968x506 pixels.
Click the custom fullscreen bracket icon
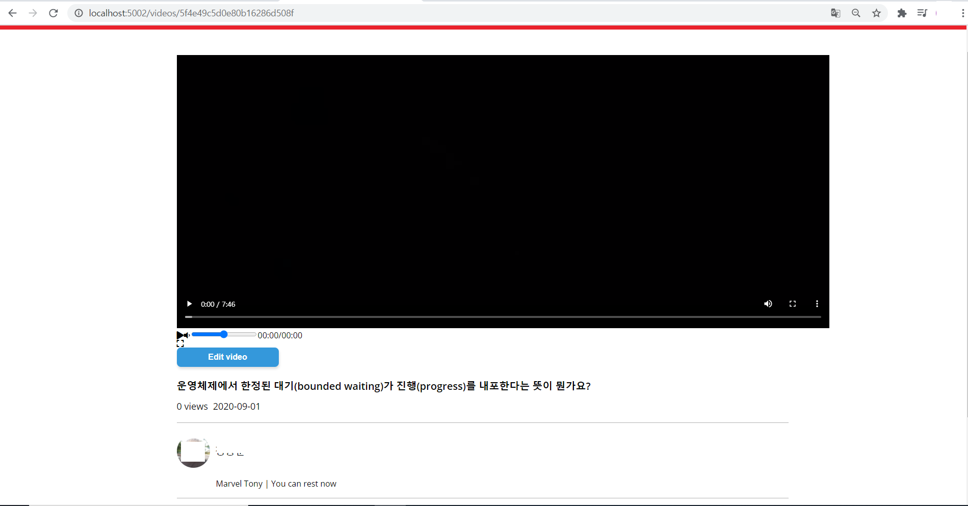180,343
